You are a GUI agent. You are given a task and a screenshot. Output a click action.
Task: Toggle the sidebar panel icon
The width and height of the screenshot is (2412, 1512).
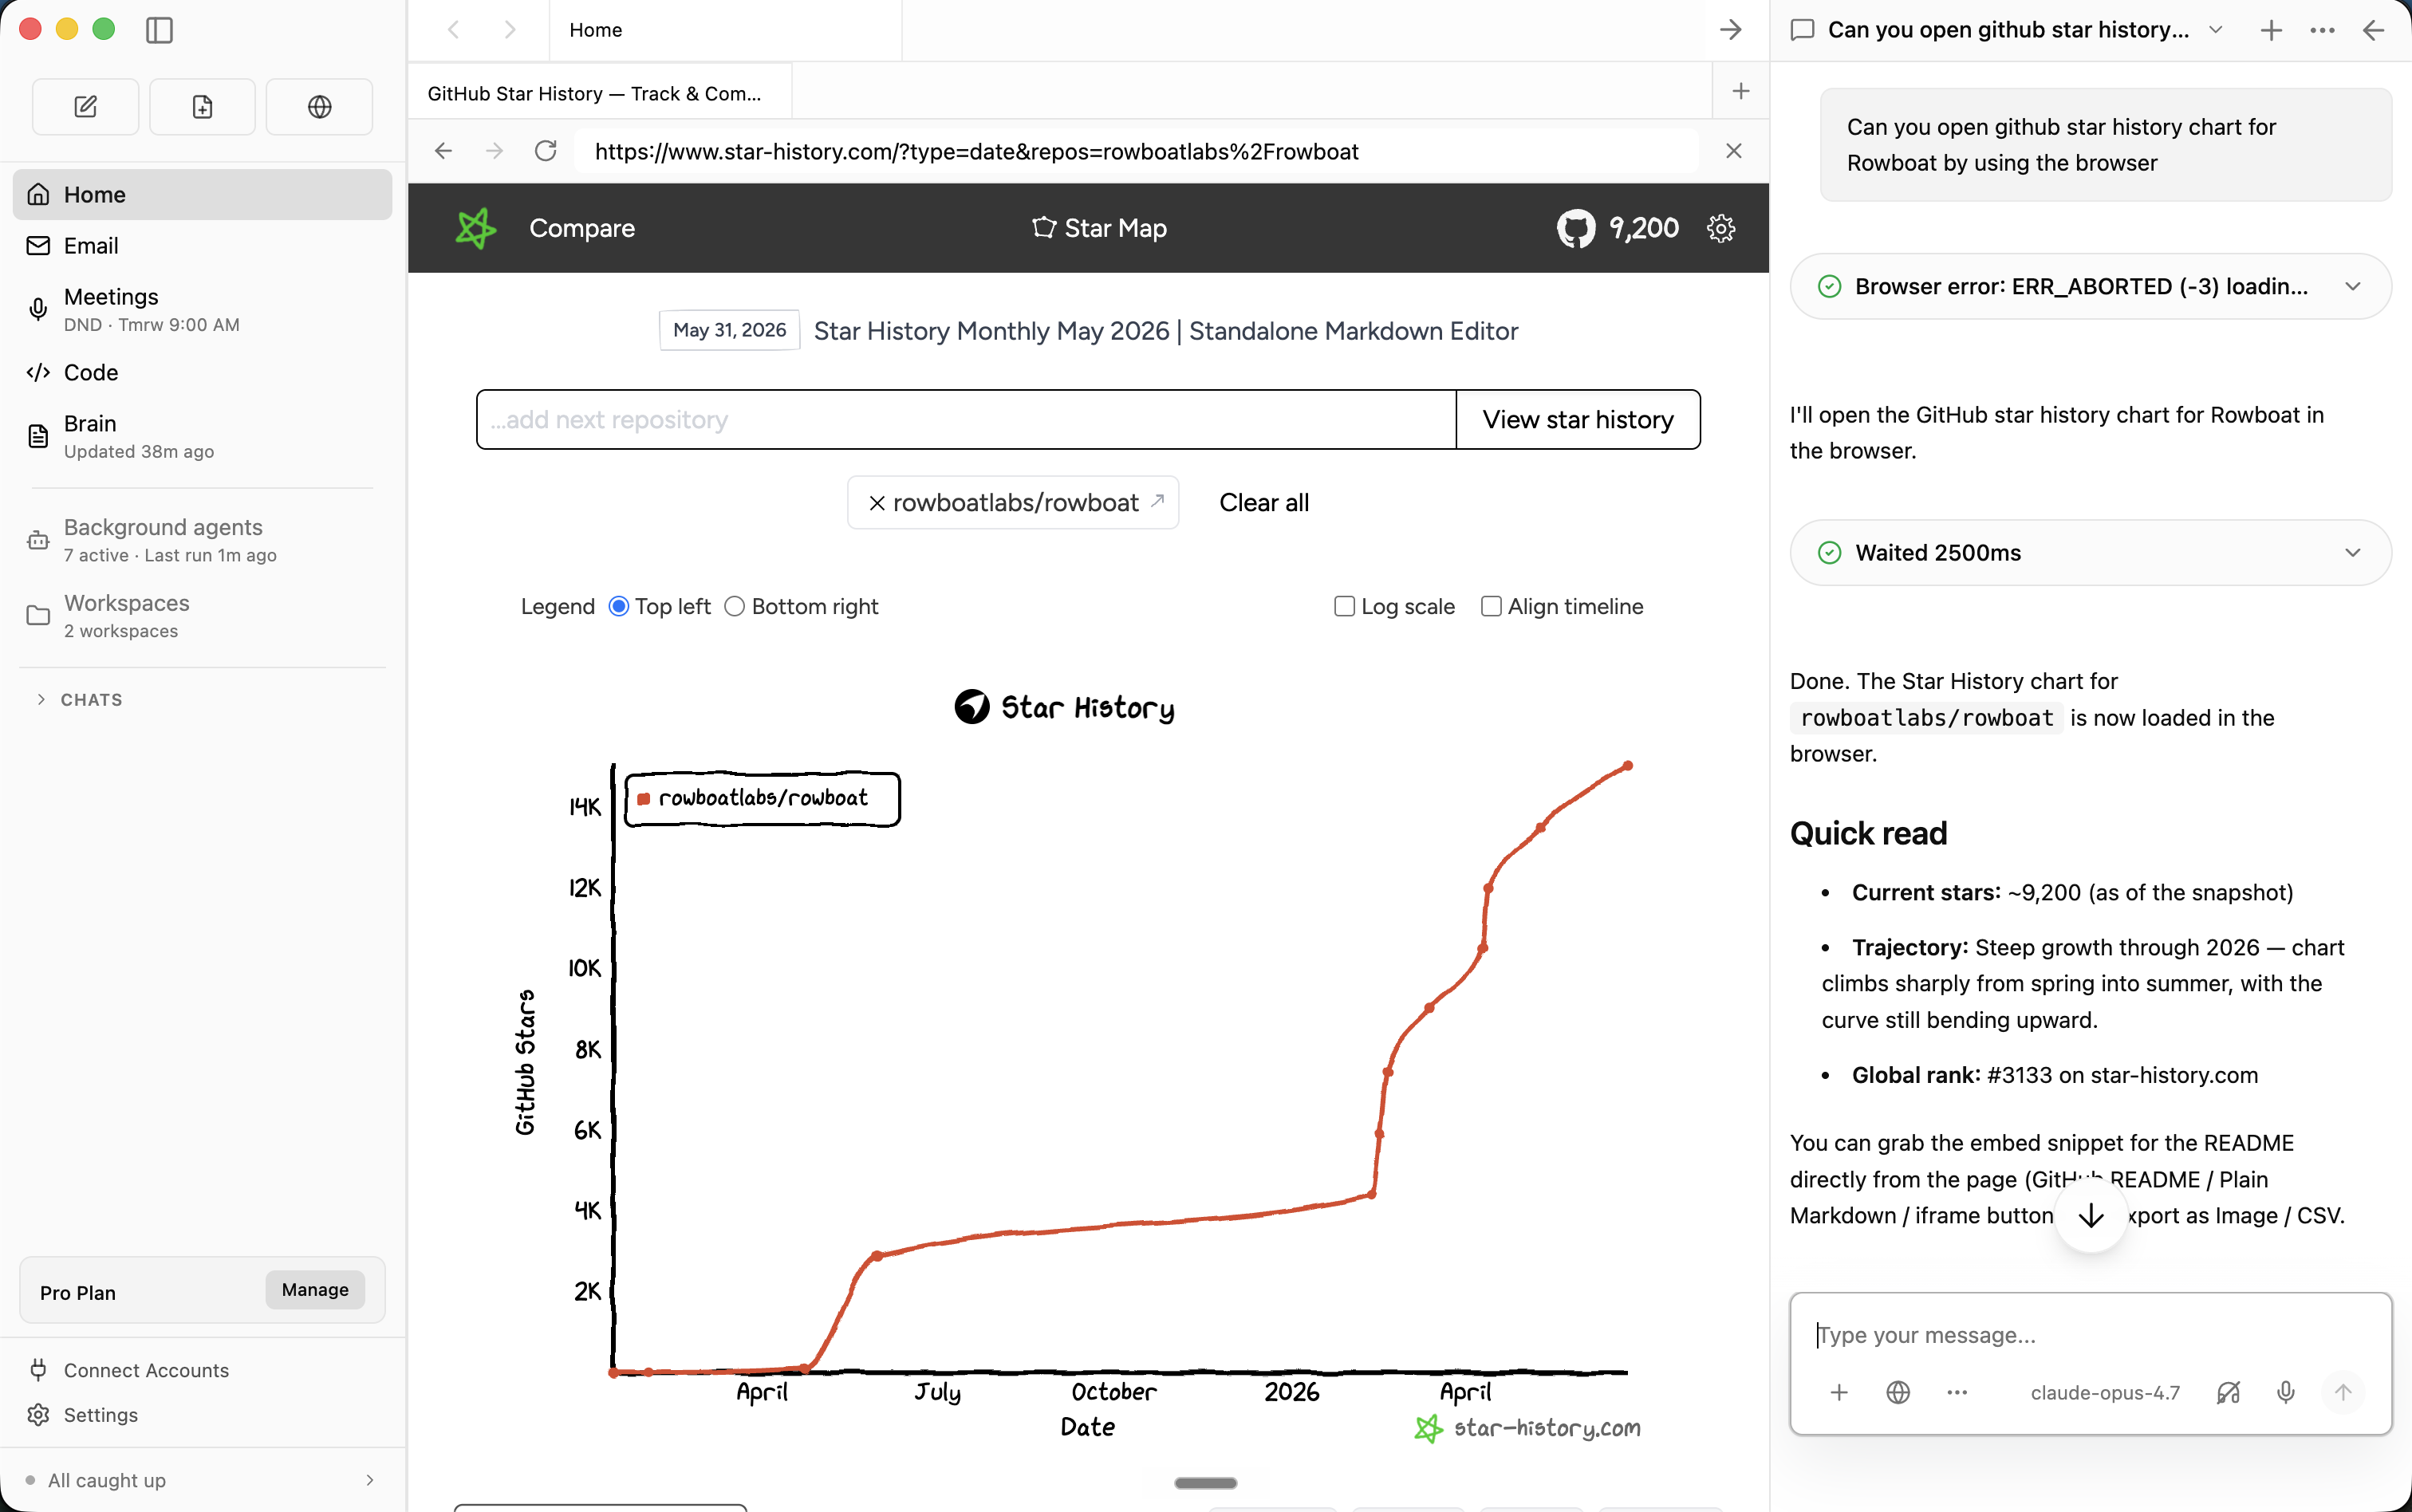click(x=159, y=30)
